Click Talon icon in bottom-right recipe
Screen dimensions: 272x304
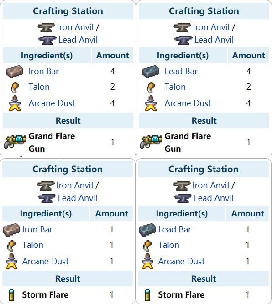[x=147, y=246]
